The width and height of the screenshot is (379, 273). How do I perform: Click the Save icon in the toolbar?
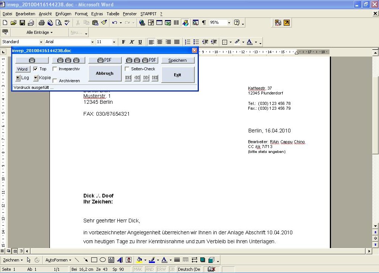tap(22, 23)
